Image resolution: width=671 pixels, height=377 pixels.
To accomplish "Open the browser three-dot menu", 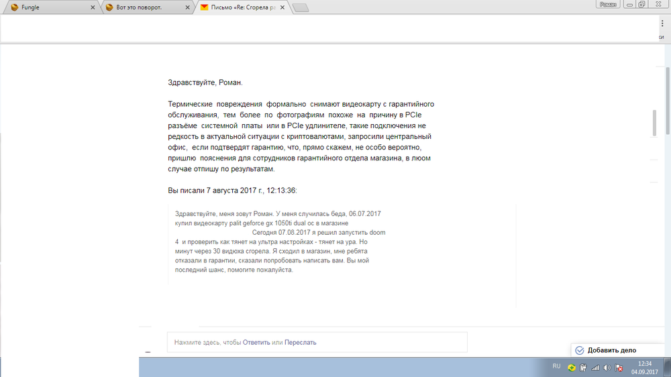I will [x=662, y=23].
